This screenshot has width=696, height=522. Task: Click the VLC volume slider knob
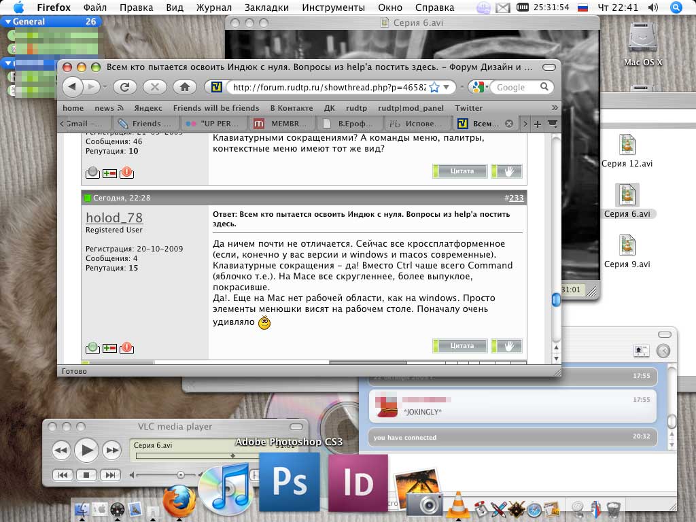[x=181, y=475]
